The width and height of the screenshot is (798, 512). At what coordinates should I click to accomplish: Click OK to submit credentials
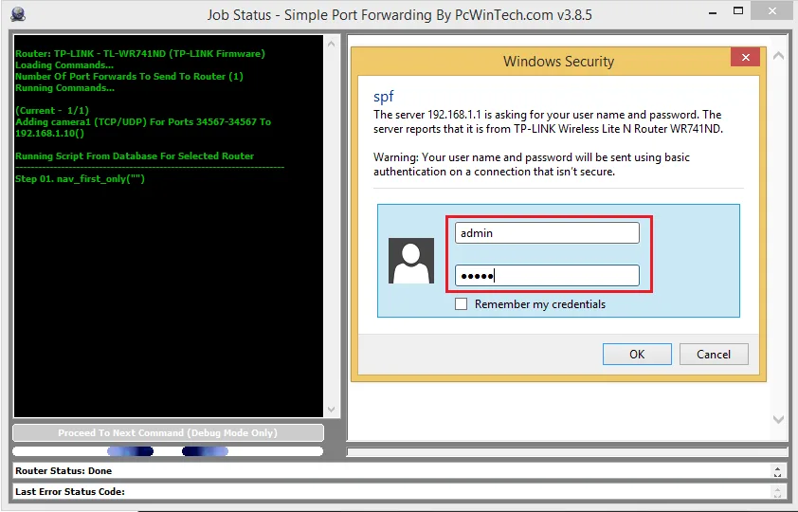click(x=637, y=355)
